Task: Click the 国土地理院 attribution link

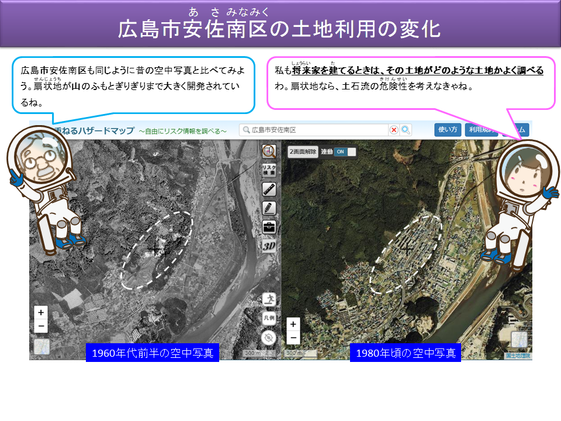Action: pyautogui.click(x=518, y=356)
